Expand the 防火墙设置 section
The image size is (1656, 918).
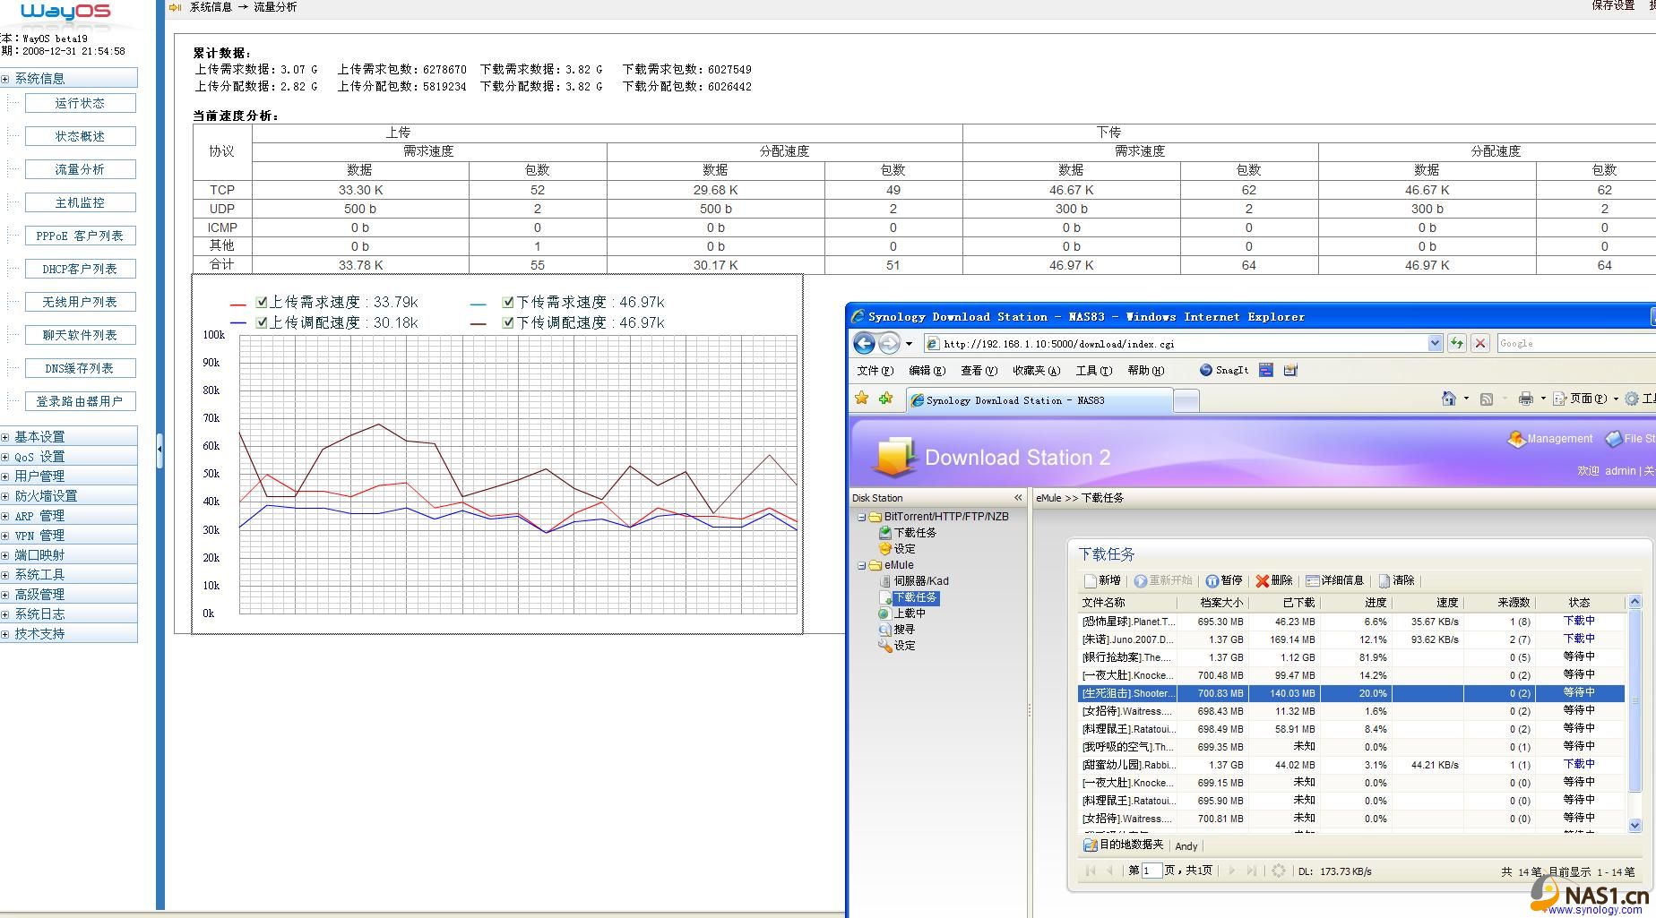pos(5,496)
